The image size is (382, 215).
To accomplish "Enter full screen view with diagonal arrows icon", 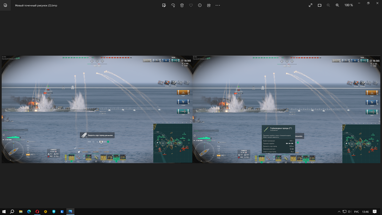I will coord(311,5).
